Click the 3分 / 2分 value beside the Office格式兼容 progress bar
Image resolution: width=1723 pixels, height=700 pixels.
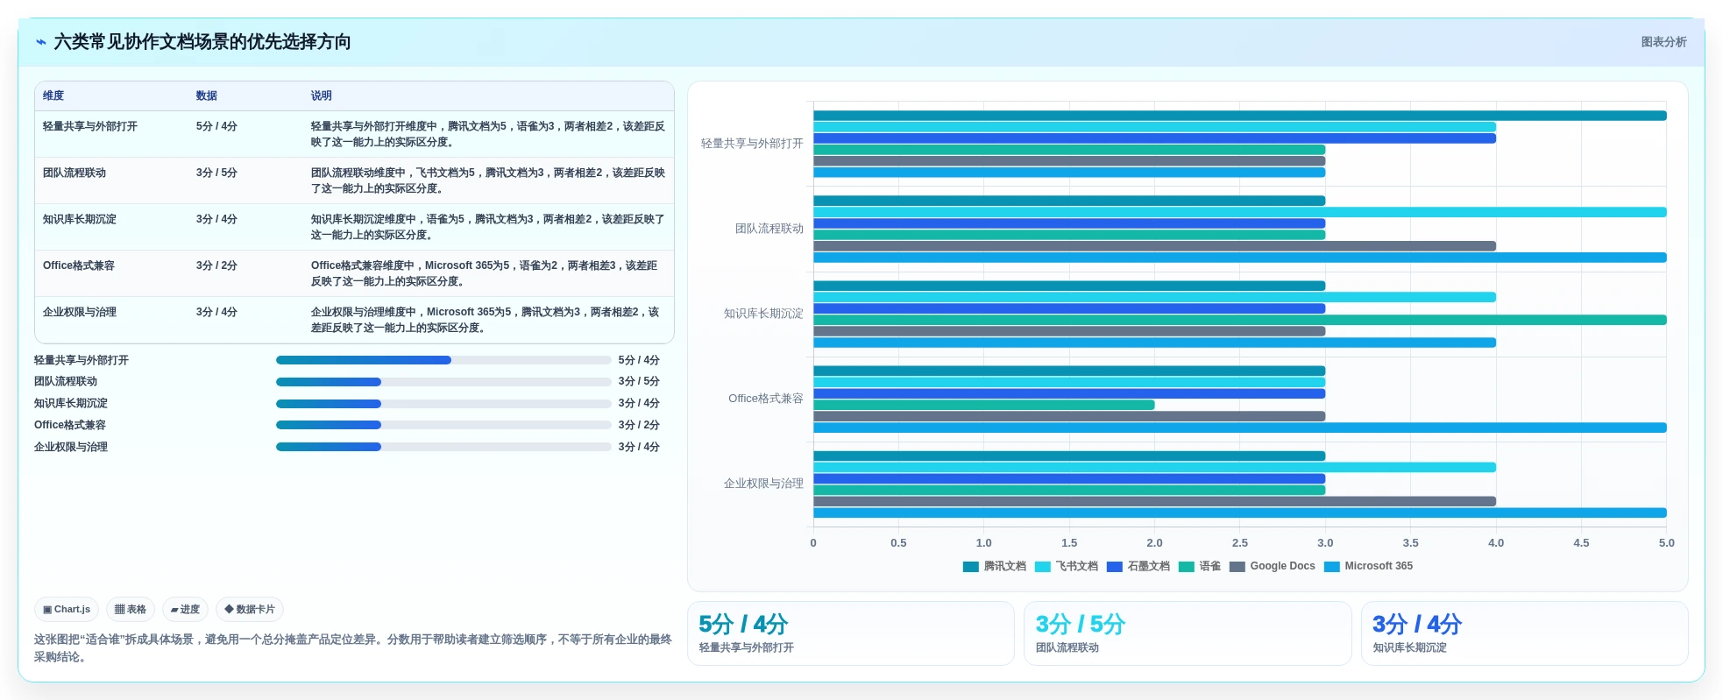tap(639, 425)
